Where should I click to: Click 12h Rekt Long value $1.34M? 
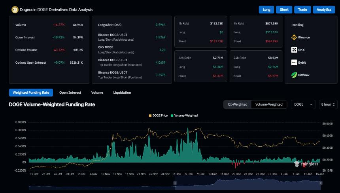[x=218, y=67]
